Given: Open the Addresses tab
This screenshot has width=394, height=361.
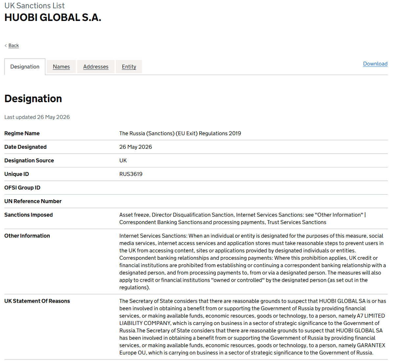Looking at the screenshot, I should [x=96, y=66].
